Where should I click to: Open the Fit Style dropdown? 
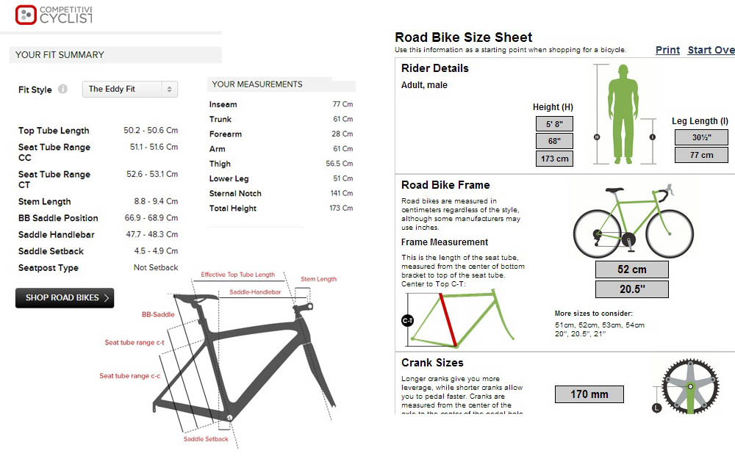(130, 89)
